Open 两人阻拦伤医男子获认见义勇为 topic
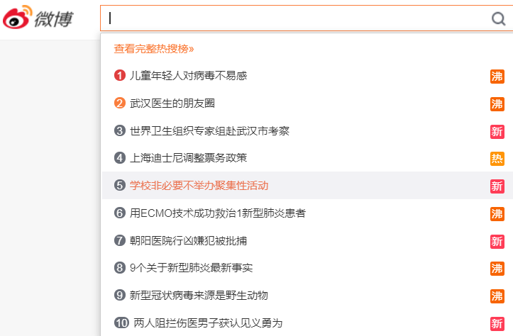This screenshot has width=513, height=336. [208, 323]
